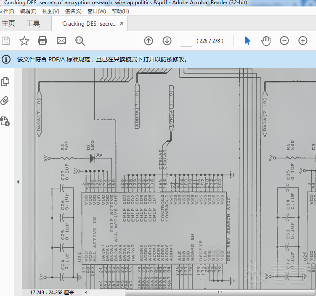Viewport: 316px width, 296px height.
Task: Click the PDF/A information icon
Action: (x=6, y=59)
